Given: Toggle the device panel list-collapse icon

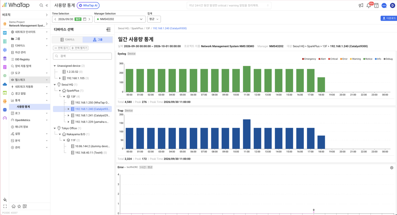Looking at the screenshot, I should [109, 30].
